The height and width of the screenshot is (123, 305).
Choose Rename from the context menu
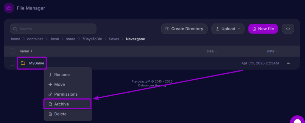click(68, 75)
